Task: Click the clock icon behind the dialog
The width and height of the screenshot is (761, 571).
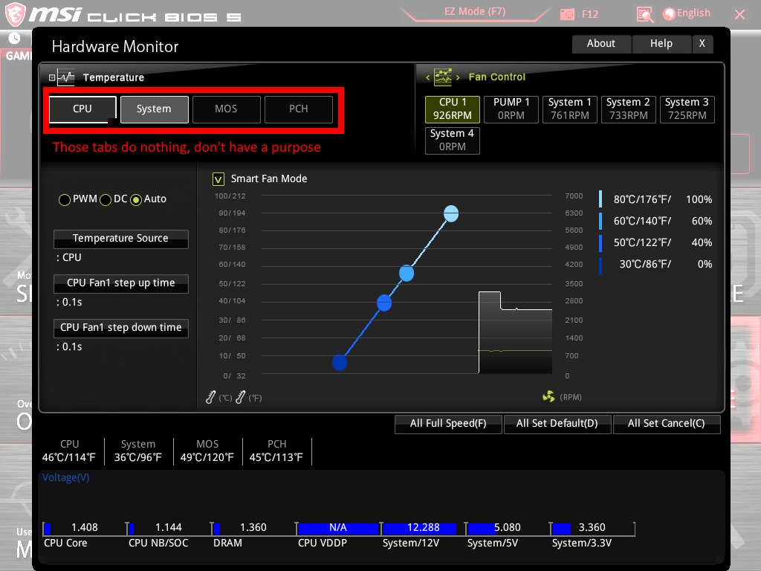Action: (x=14, y=37)
